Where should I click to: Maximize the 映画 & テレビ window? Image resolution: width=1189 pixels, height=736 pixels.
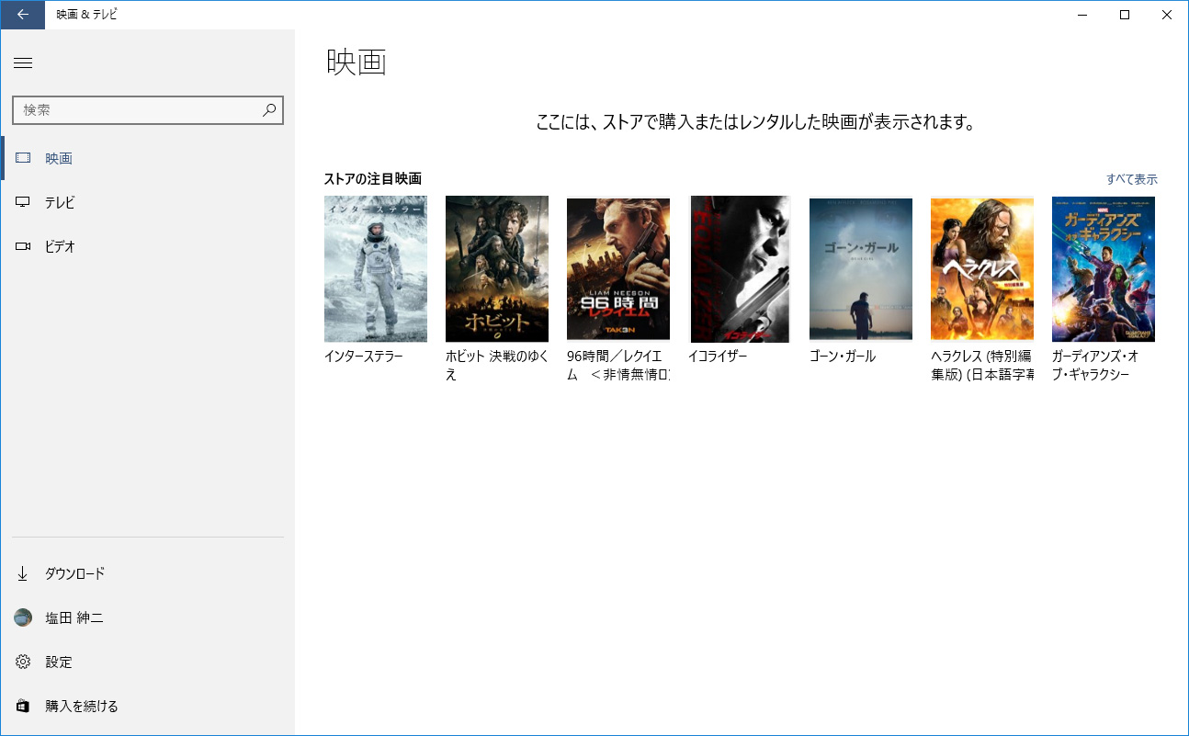(1125, 15)
